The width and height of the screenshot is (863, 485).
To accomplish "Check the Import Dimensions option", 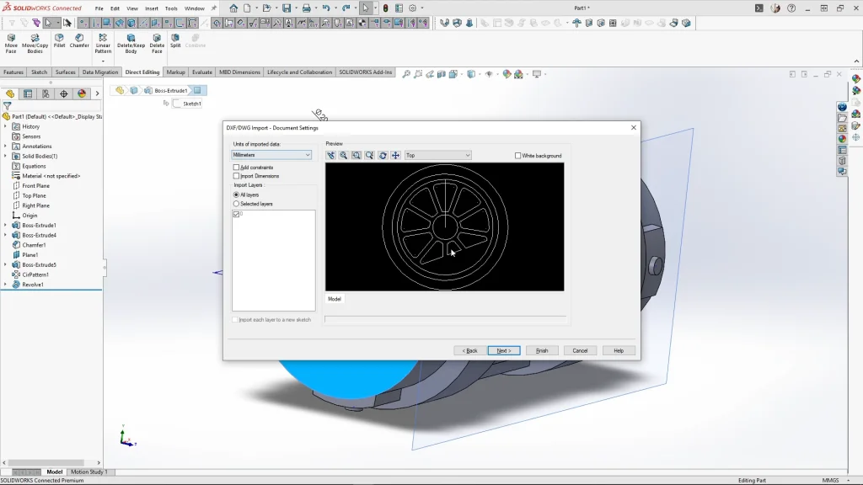I will pyautogui.click(x=237, y=176).
